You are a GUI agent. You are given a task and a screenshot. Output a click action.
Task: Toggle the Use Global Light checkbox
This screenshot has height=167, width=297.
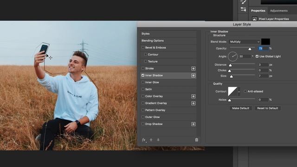click(x=257, y=57)
